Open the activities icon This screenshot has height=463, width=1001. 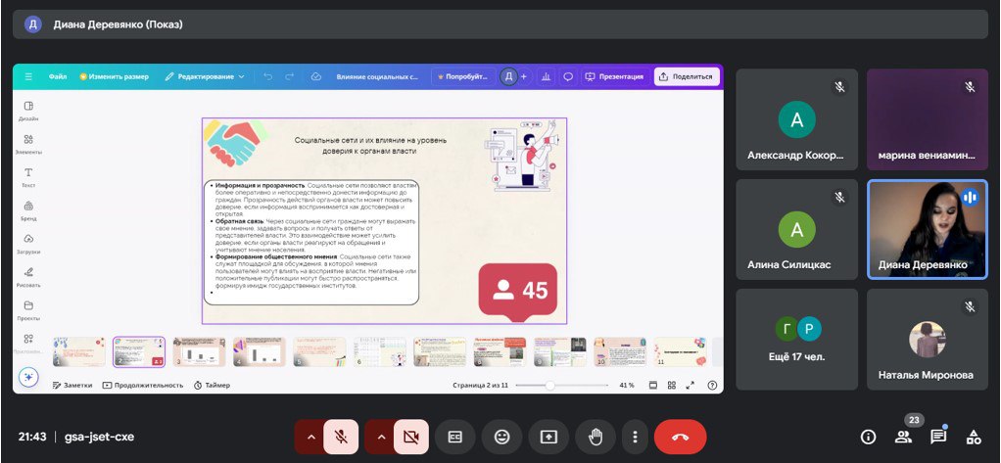click(x=974, y=437)
